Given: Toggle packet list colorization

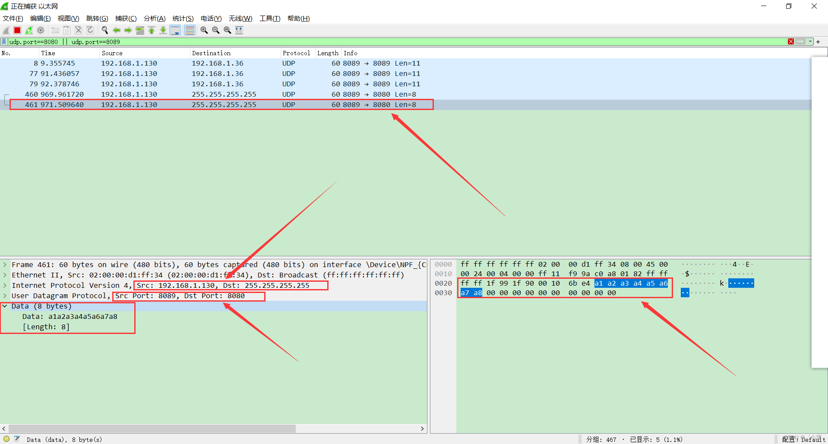Looking at the screenshot, I should pos(190,30).
